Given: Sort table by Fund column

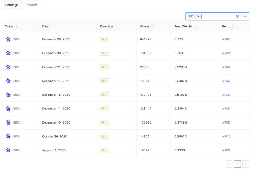Looking at the screenshot, I should coord(232,26).
